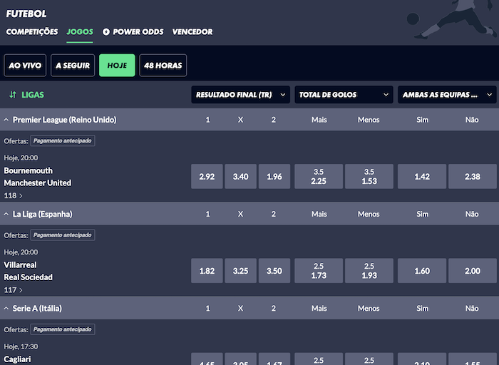Pick Manchester United win at 1.96
The height and width of the screenshot is (365, 499).
tap(274, 176)
